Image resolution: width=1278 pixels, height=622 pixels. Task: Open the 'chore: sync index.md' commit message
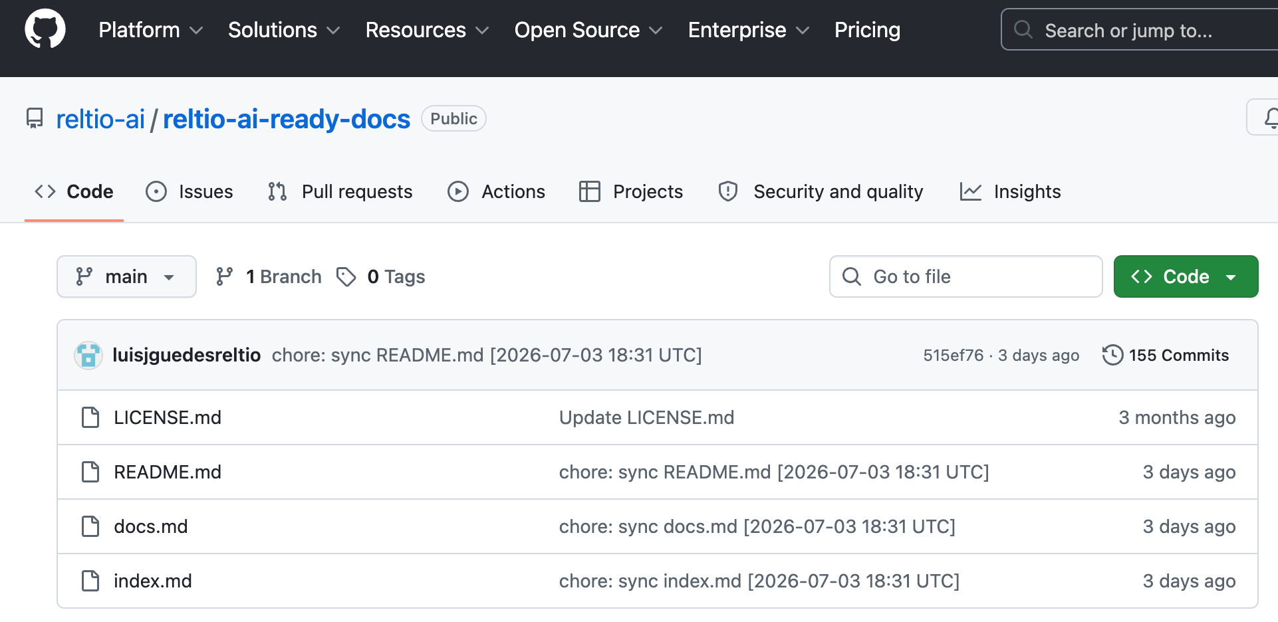(759, 581)
